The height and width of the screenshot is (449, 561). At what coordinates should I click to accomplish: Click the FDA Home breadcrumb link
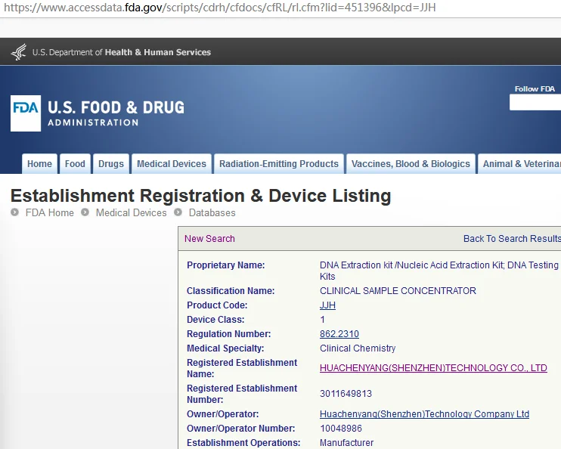pyautogui.click(x=50, y=213)
